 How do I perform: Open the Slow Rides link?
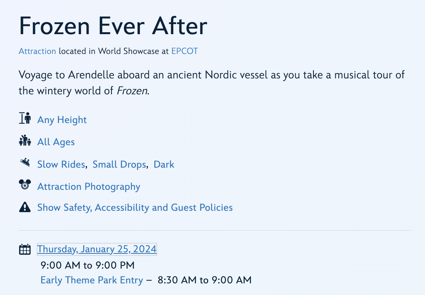tap(61, 165)
